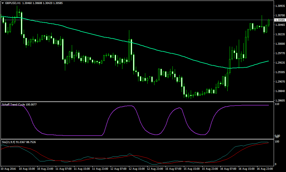
Task: Select the current price tag 1.30585
Action: coord(280,20)
